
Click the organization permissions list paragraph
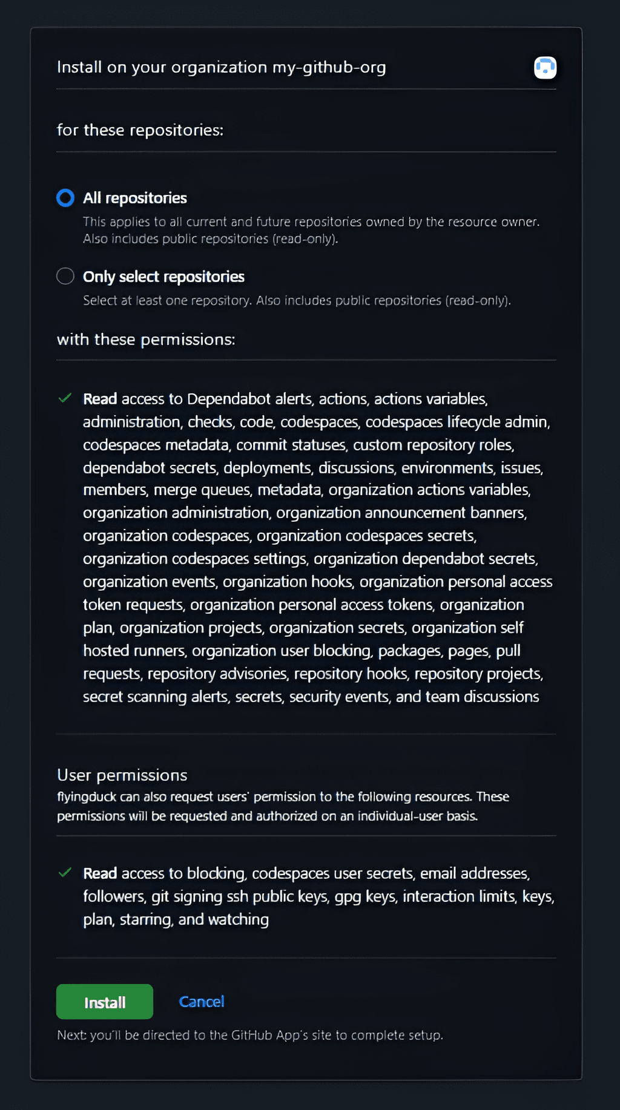(315, 548)
